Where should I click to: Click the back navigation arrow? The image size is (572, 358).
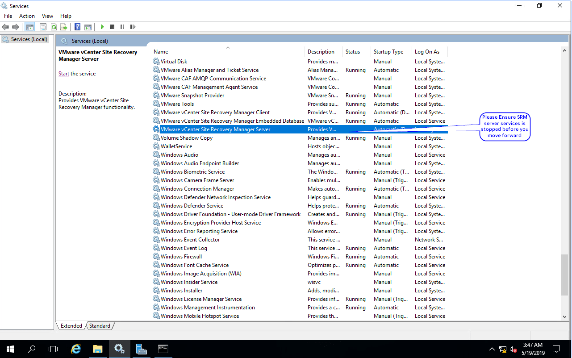click(x=5, y=27)
